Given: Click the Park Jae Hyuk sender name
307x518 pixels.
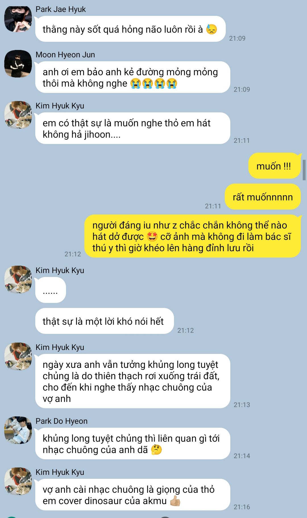Looking at the screenshot, I should point(61,9).
